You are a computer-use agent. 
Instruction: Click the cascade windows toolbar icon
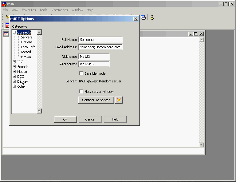[x=143, y=18]
